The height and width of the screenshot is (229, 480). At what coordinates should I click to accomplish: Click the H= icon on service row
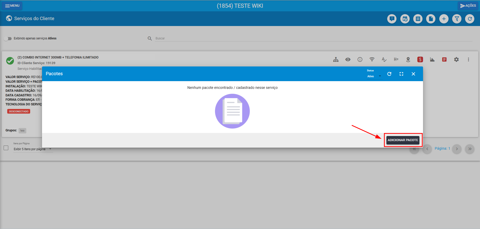(396, 60)
